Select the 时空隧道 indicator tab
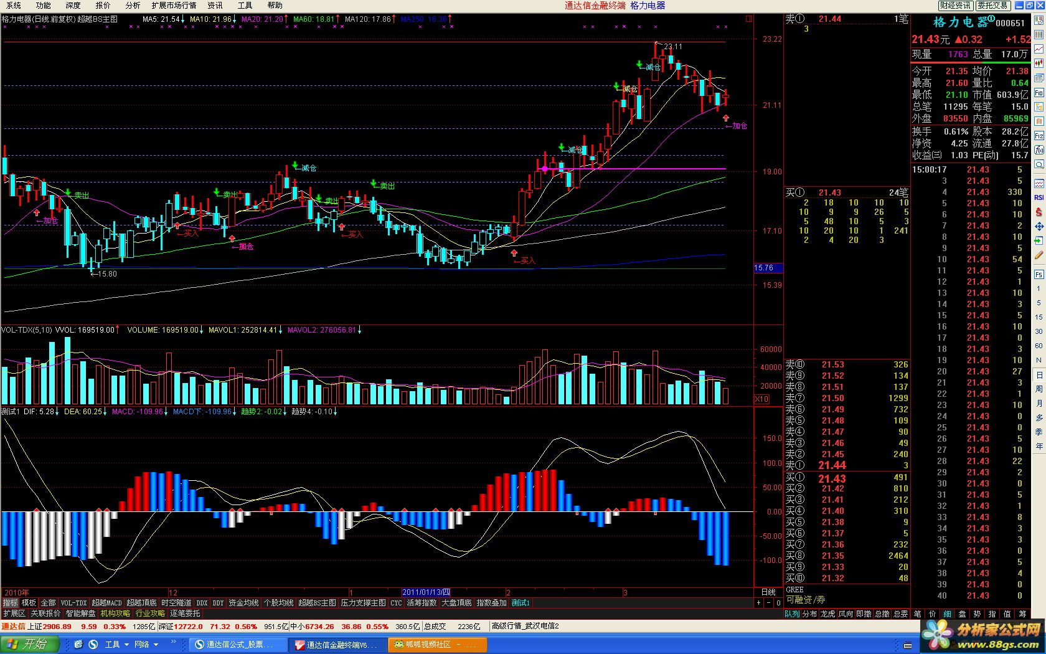 [176, 603]
